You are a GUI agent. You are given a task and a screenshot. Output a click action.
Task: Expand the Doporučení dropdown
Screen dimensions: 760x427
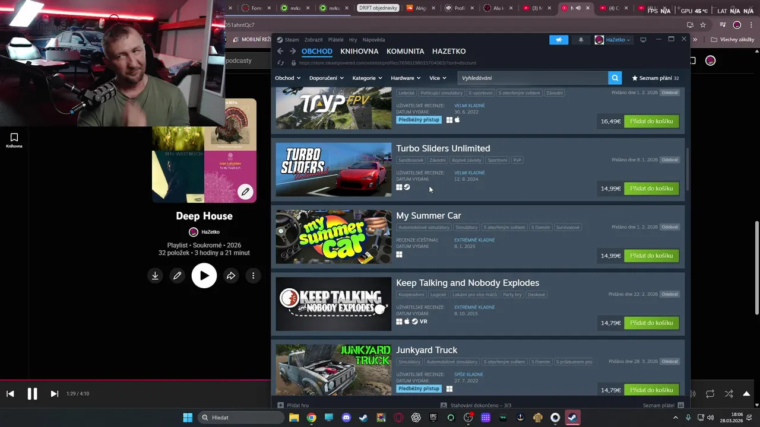tap(327, 78)
